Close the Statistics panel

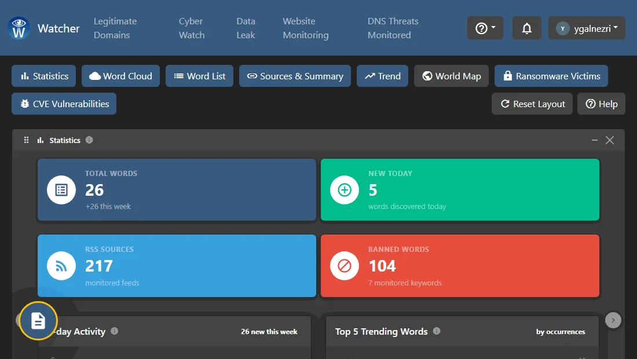click(x=610, y=140)
